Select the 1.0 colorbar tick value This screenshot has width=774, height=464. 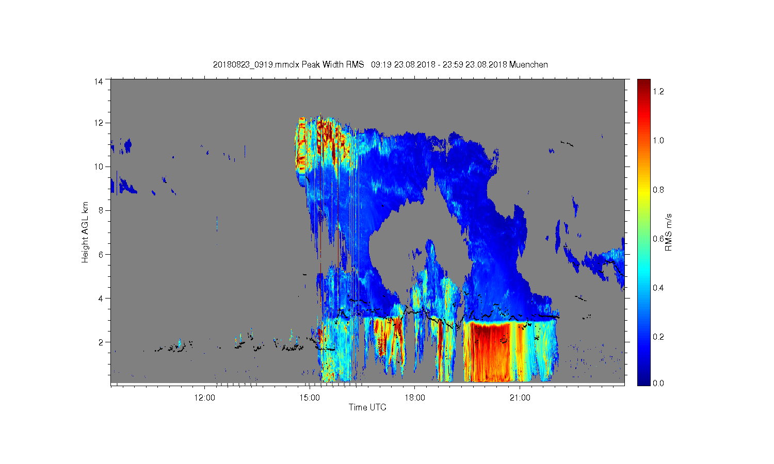[x=658, y=140]
